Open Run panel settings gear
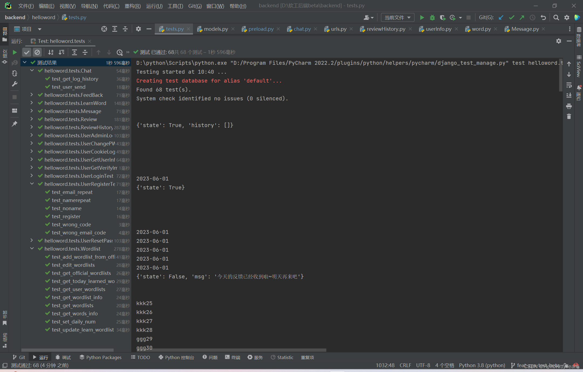 [559, 41]
